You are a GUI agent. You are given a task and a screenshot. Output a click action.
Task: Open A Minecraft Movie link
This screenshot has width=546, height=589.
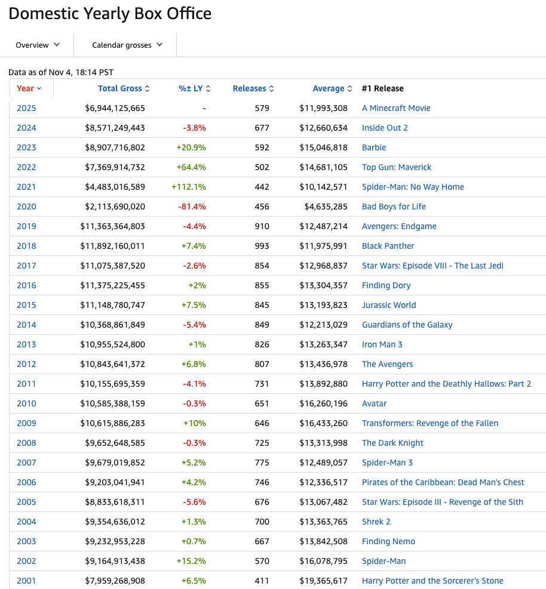396,108
